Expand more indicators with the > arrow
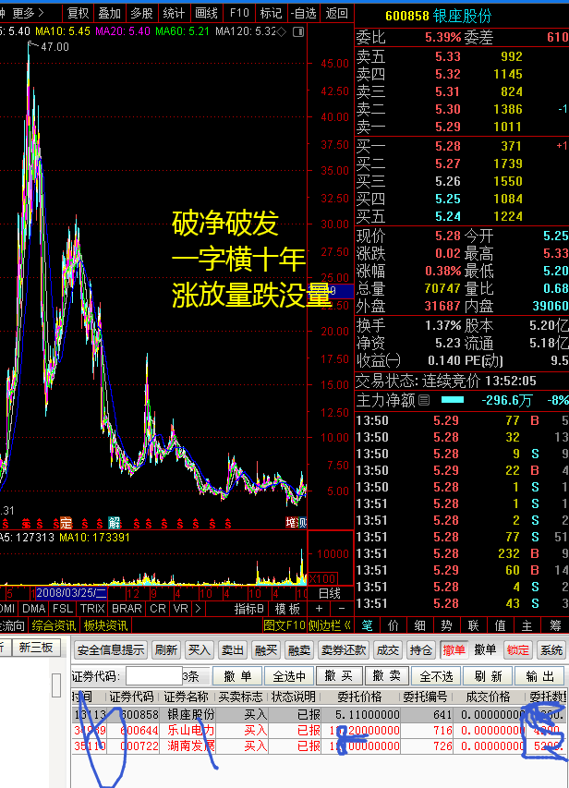Screen dimensions: 569x788 [198, 609]
